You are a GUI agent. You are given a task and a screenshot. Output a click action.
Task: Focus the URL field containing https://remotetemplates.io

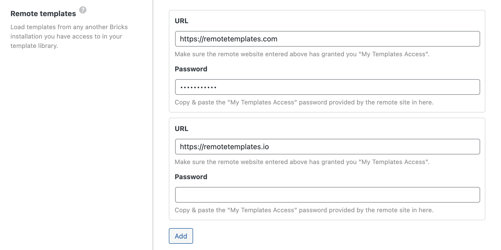(327, 147)
